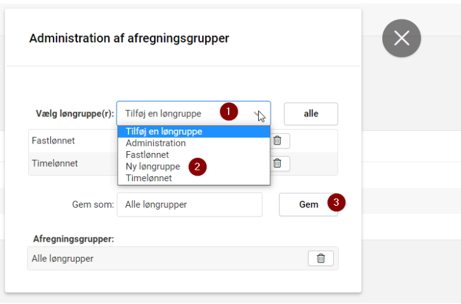This screenshot has height=304, width=461.
Task: Click the red number 2 marker
Action: 197,167
